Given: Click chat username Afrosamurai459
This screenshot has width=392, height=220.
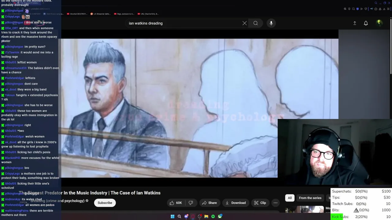Looking at the screenshot, I should click(16, 68).
